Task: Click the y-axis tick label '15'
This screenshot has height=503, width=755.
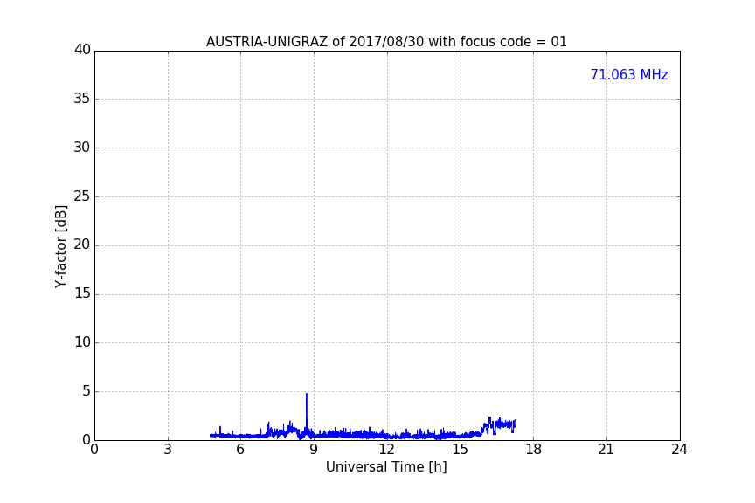Action: 82,293
